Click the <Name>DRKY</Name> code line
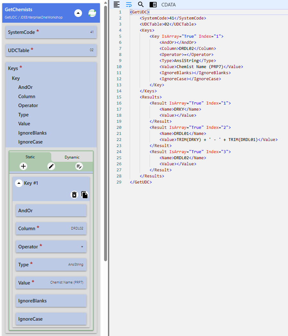288x336 pixels. [x=180, y=109]
